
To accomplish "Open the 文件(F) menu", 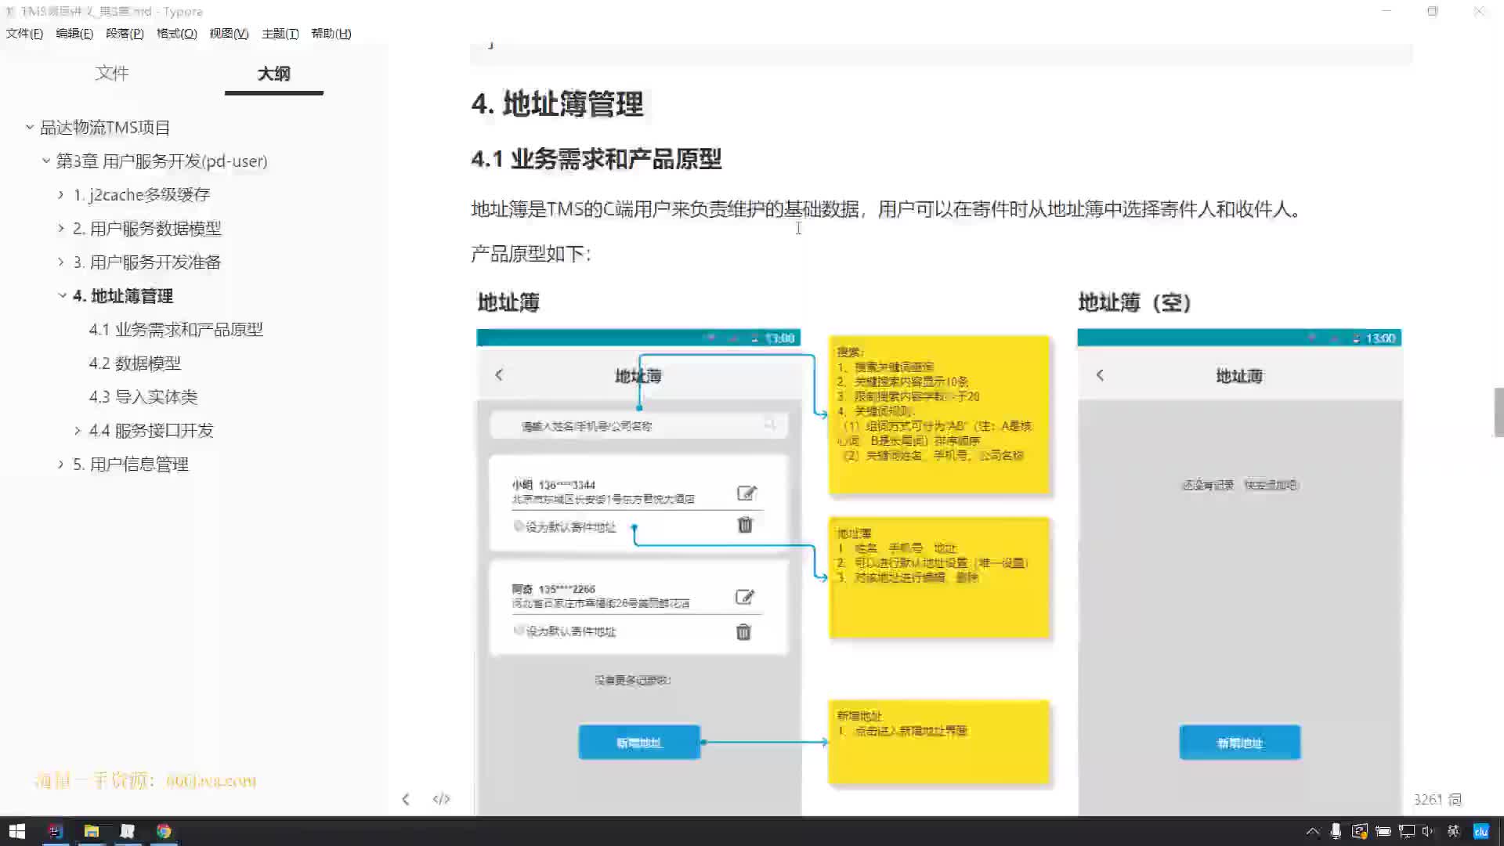I will point(24,33).
